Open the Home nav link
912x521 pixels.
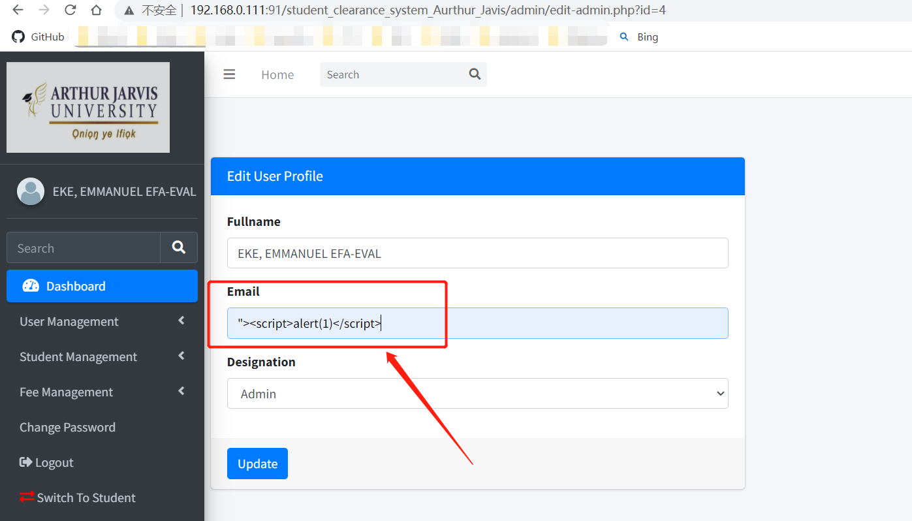[x=277, y=74]
